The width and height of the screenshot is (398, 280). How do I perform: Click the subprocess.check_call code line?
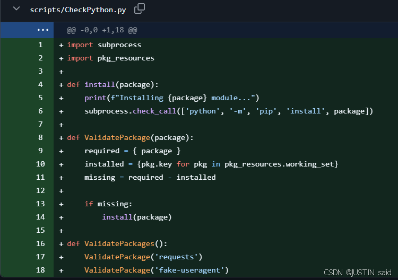click(x=228, y=111)
